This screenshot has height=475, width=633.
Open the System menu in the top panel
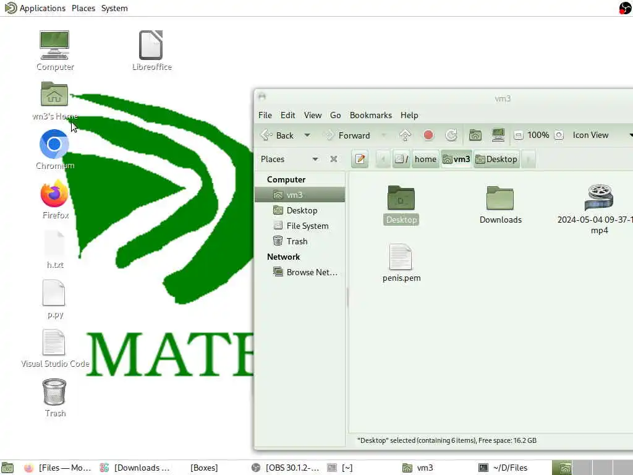pos(114,8)
